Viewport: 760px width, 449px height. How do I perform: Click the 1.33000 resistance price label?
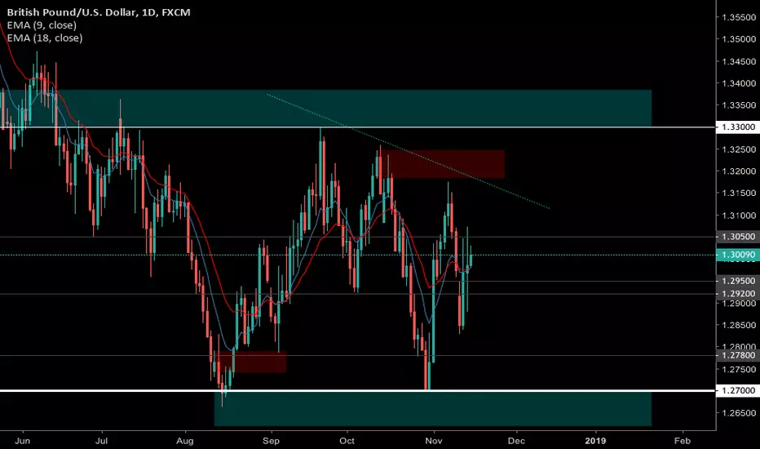point(738,127)
